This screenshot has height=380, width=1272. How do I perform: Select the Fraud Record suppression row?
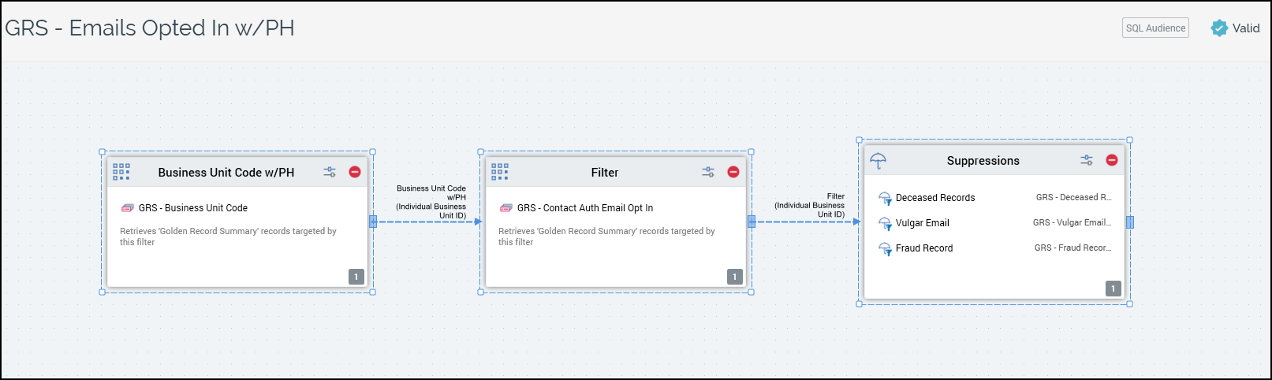coord(923,248)
